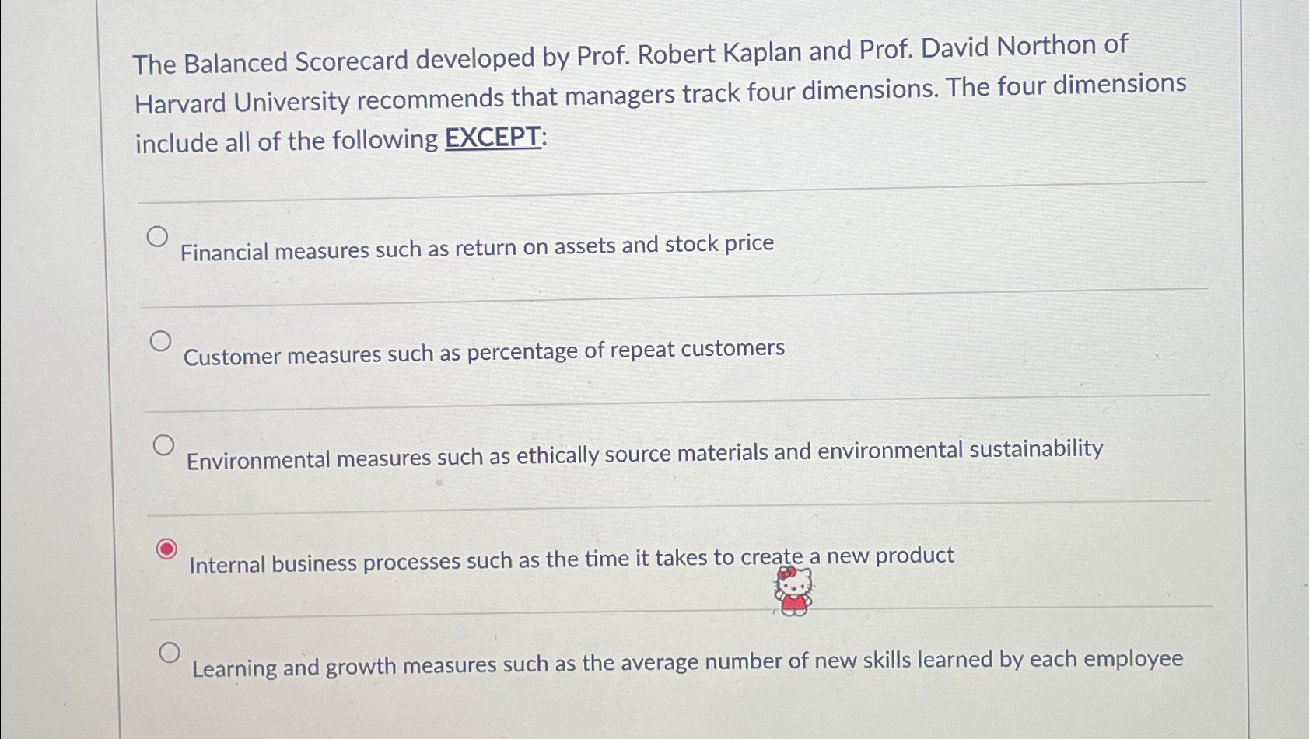Select the radio button for Environmental measures
The height and width of the screenshot is (739, 1309).
click(164, 445)
